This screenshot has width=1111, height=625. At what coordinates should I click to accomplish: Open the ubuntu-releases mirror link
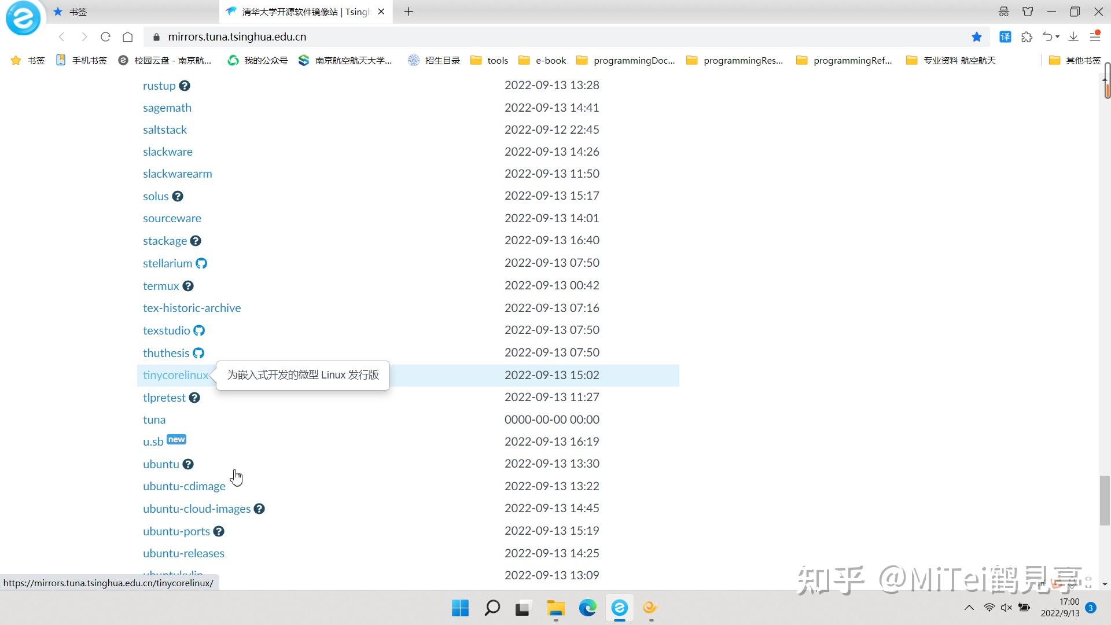click(184, 553)
